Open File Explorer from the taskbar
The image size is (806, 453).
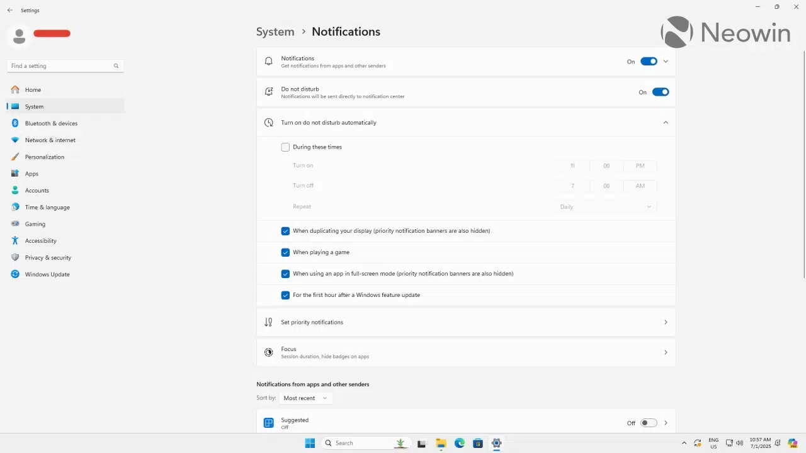[441, 443]
